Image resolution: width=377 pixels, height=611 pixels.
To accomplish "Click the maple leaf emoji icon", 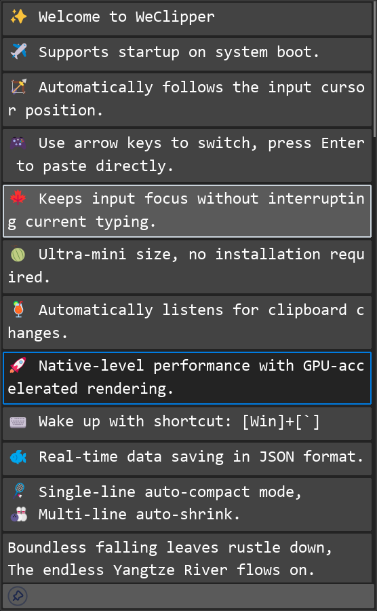I will point(18,198).
